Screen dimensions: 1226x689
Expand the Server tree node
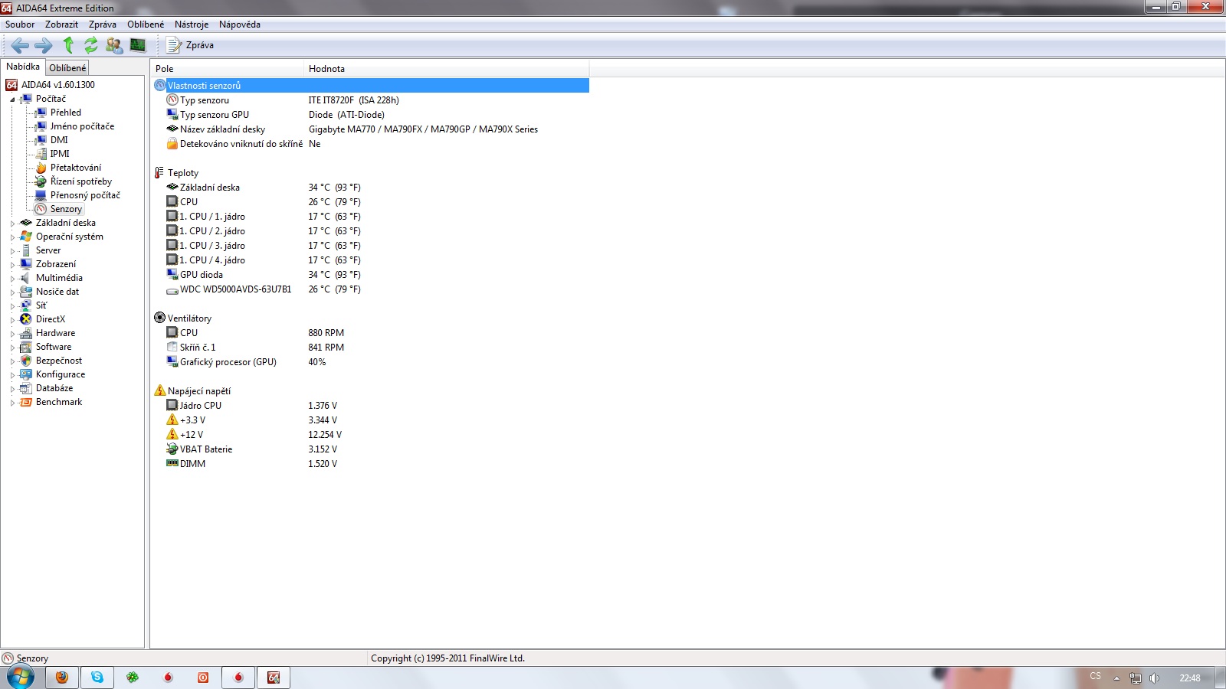[x=12, y=251]
